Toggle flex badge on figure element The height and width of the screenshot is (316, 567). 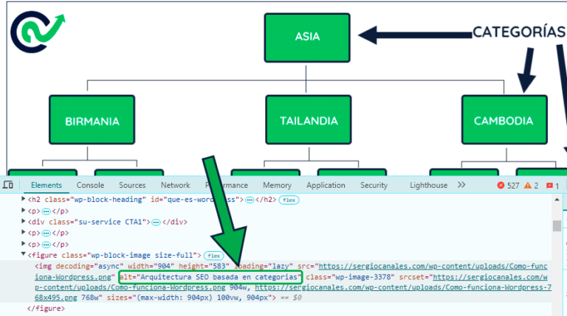coord(213,255)
